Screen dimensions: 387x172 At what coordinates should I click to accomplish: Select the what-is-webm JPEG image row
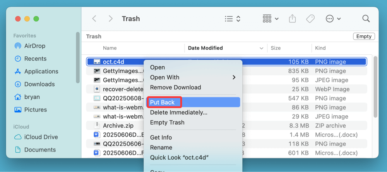point(226,116)
